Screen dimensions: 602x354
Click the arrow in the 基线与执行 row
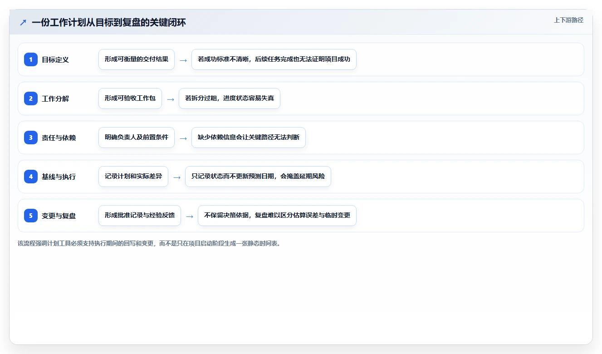click(177, 177)
